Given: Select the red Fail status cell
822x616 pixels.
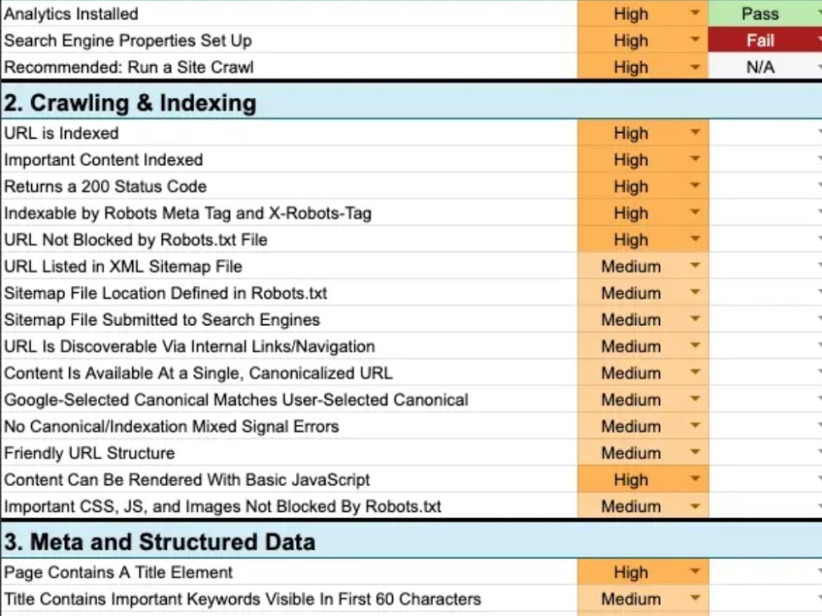Looking at the screenshot, I should 764,39.
